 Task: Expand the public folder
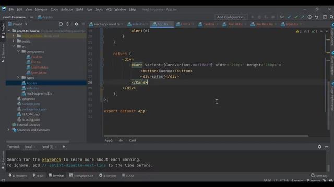coord(14,41)
